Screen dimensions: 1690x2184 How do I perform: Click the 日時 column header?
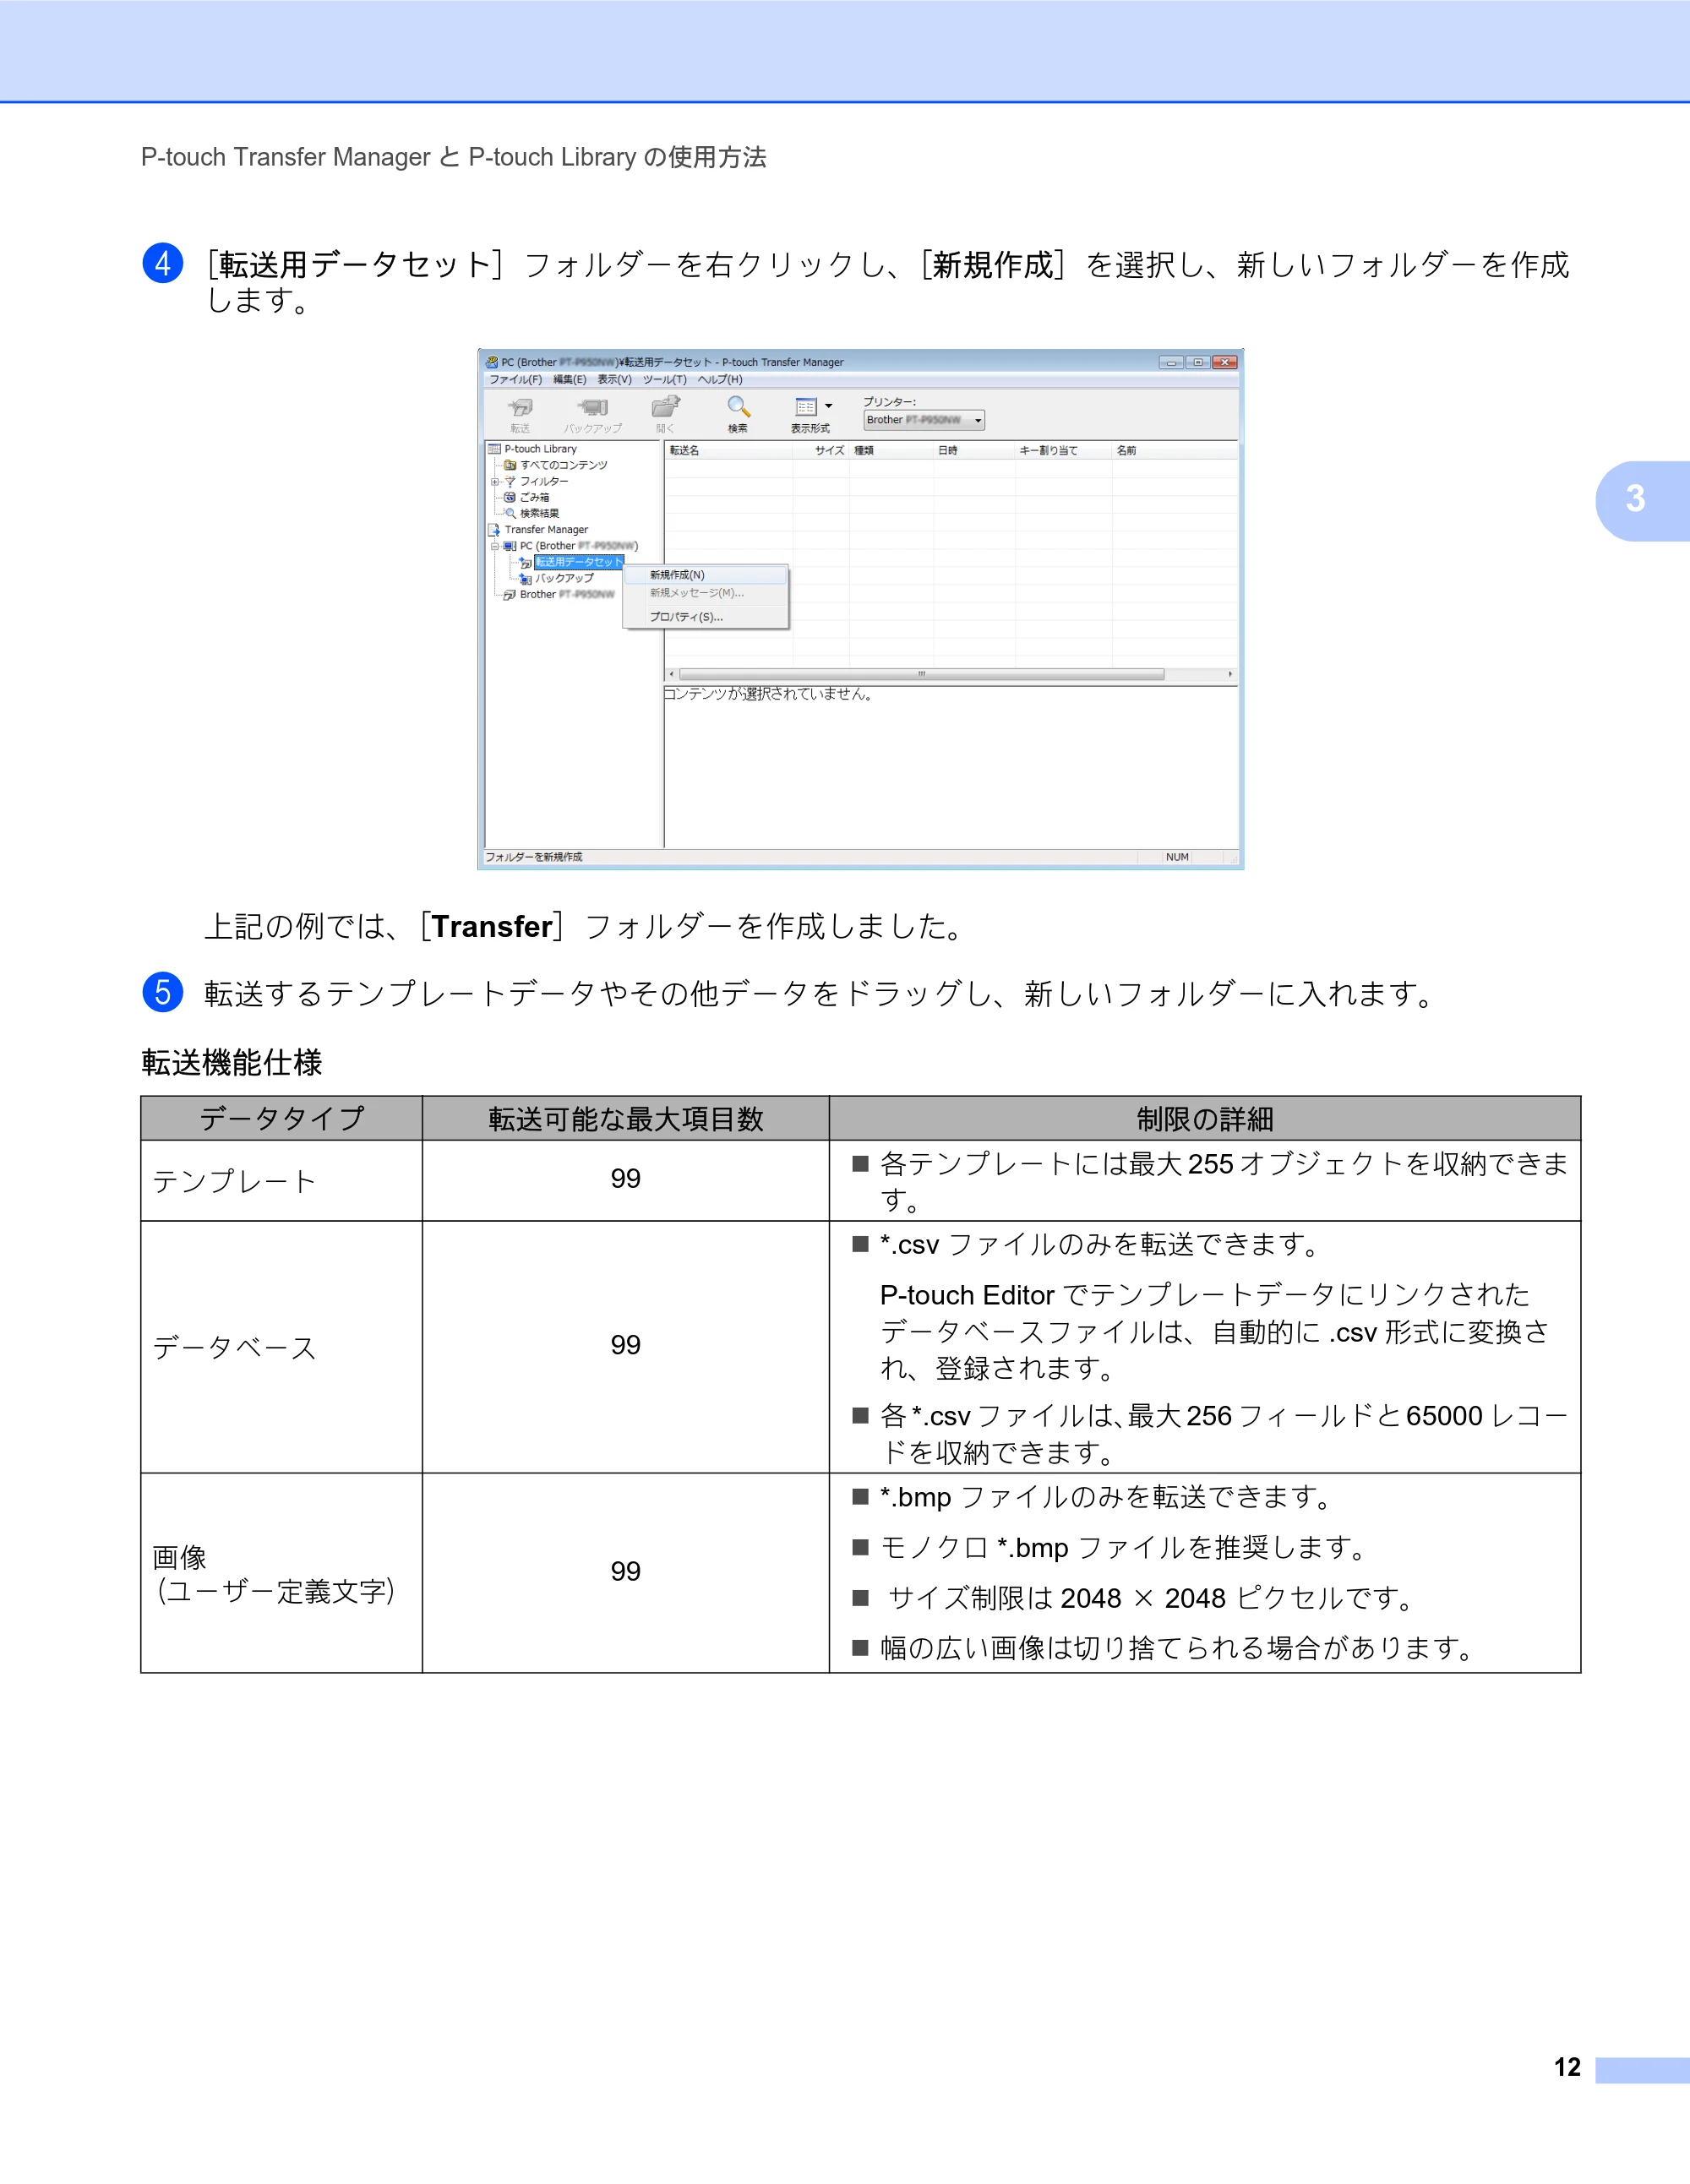click(974, 451)
